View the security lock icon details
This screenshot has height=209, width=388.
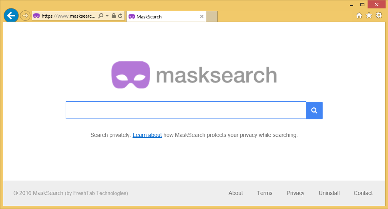(114, 16)
